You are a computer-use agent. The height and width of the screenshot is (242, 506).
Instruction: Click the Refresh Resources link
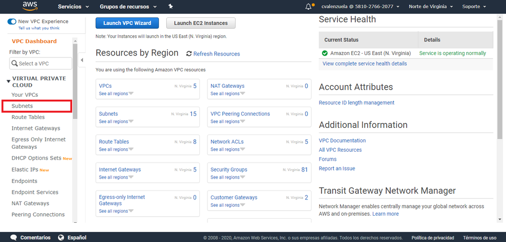coord(216,54)
